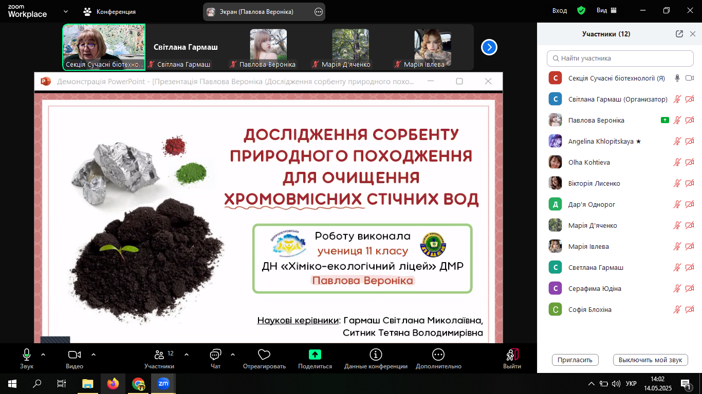Expand audio options arrow next to Звук
Viewport: 702px width, 394px height.
43,354
